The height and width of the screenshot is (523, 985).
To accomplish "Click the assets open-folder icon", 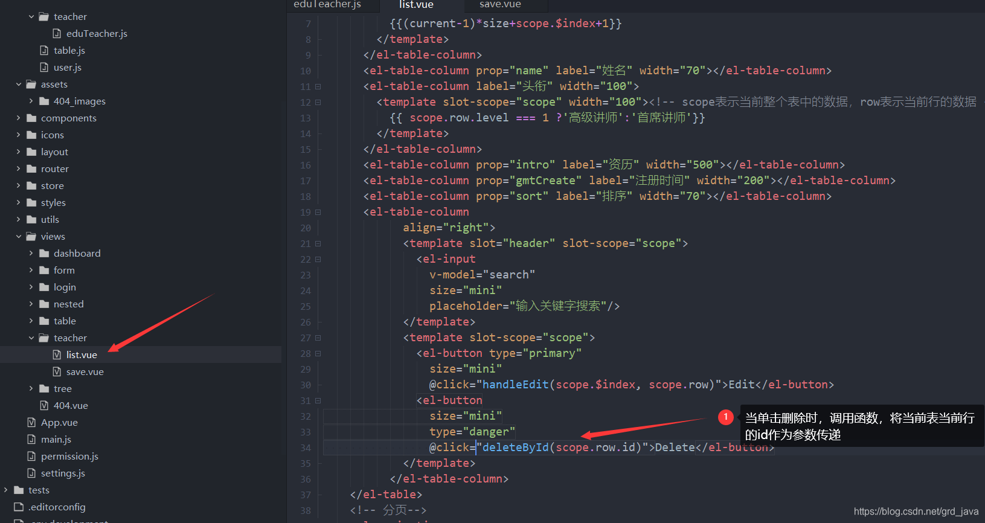I will point(31,85).
